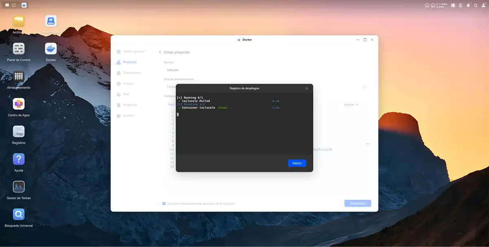Open the Ayuda help icon
This screenshot has width=489, height=247.
(x=19, y=160)
